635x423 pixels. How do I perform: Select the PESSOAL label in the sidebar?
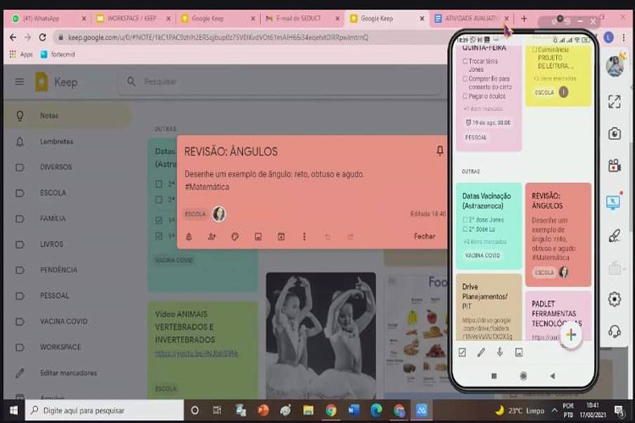coord(67,295)
